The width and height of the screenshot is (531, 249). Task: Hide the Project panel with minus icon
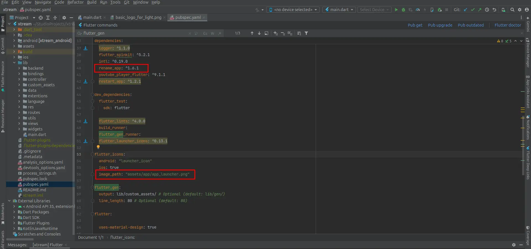pos(71,17)
